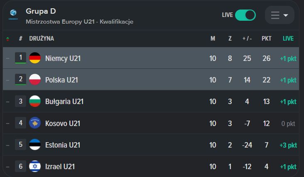Click the Israel flag icon
Image resolution: width=304 pixels, height=177 pixels.
(x=35, y=166)
